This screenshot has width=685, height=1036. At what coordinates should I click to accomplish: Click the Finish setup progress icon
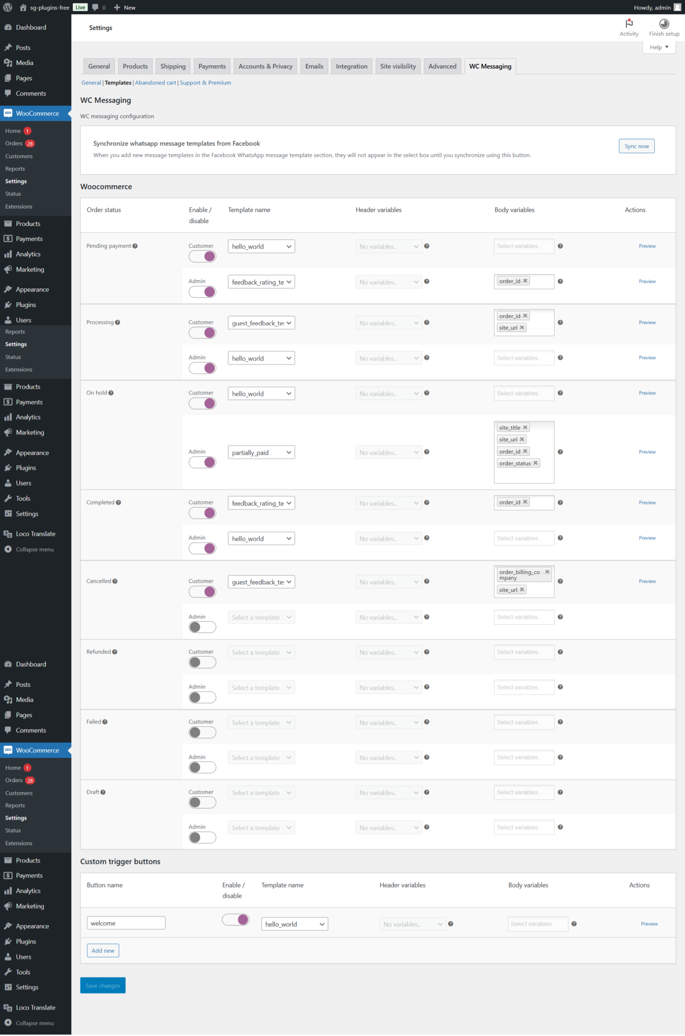[664, 24]
